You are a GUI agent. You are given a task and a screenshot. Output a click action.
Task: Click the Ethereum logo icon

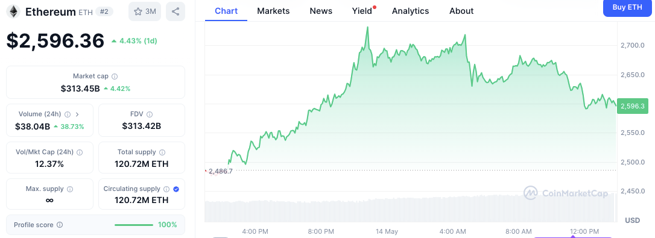14,11
